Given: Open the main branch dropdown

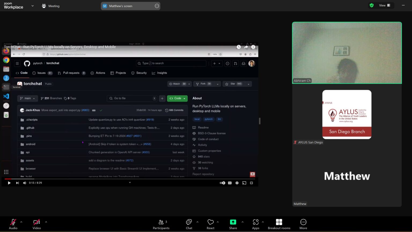Looking at the screenshot, I should tap(28, 98).
